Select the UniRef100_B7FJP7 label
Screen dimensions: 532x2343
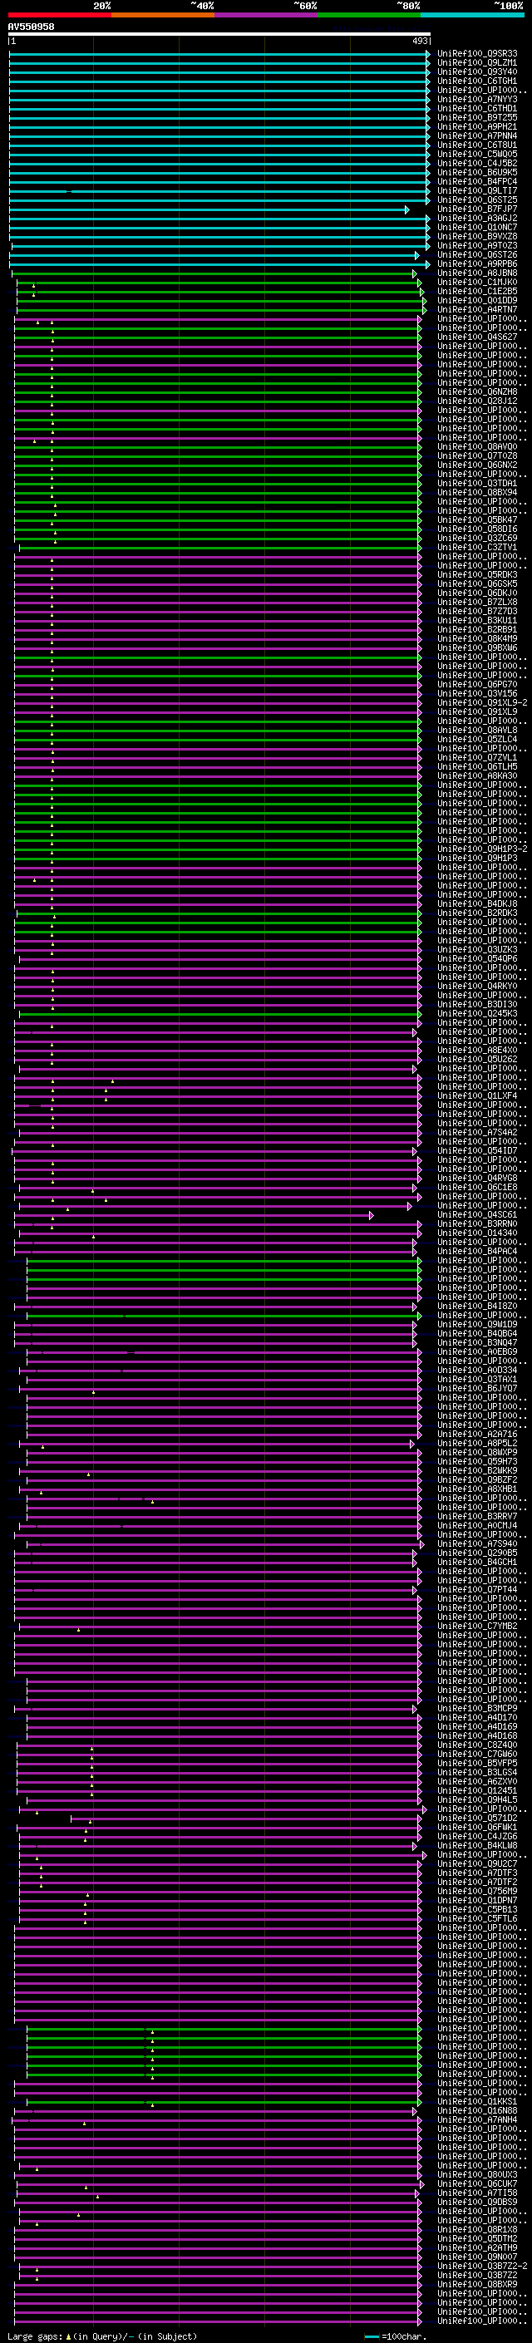click(477, 209)
